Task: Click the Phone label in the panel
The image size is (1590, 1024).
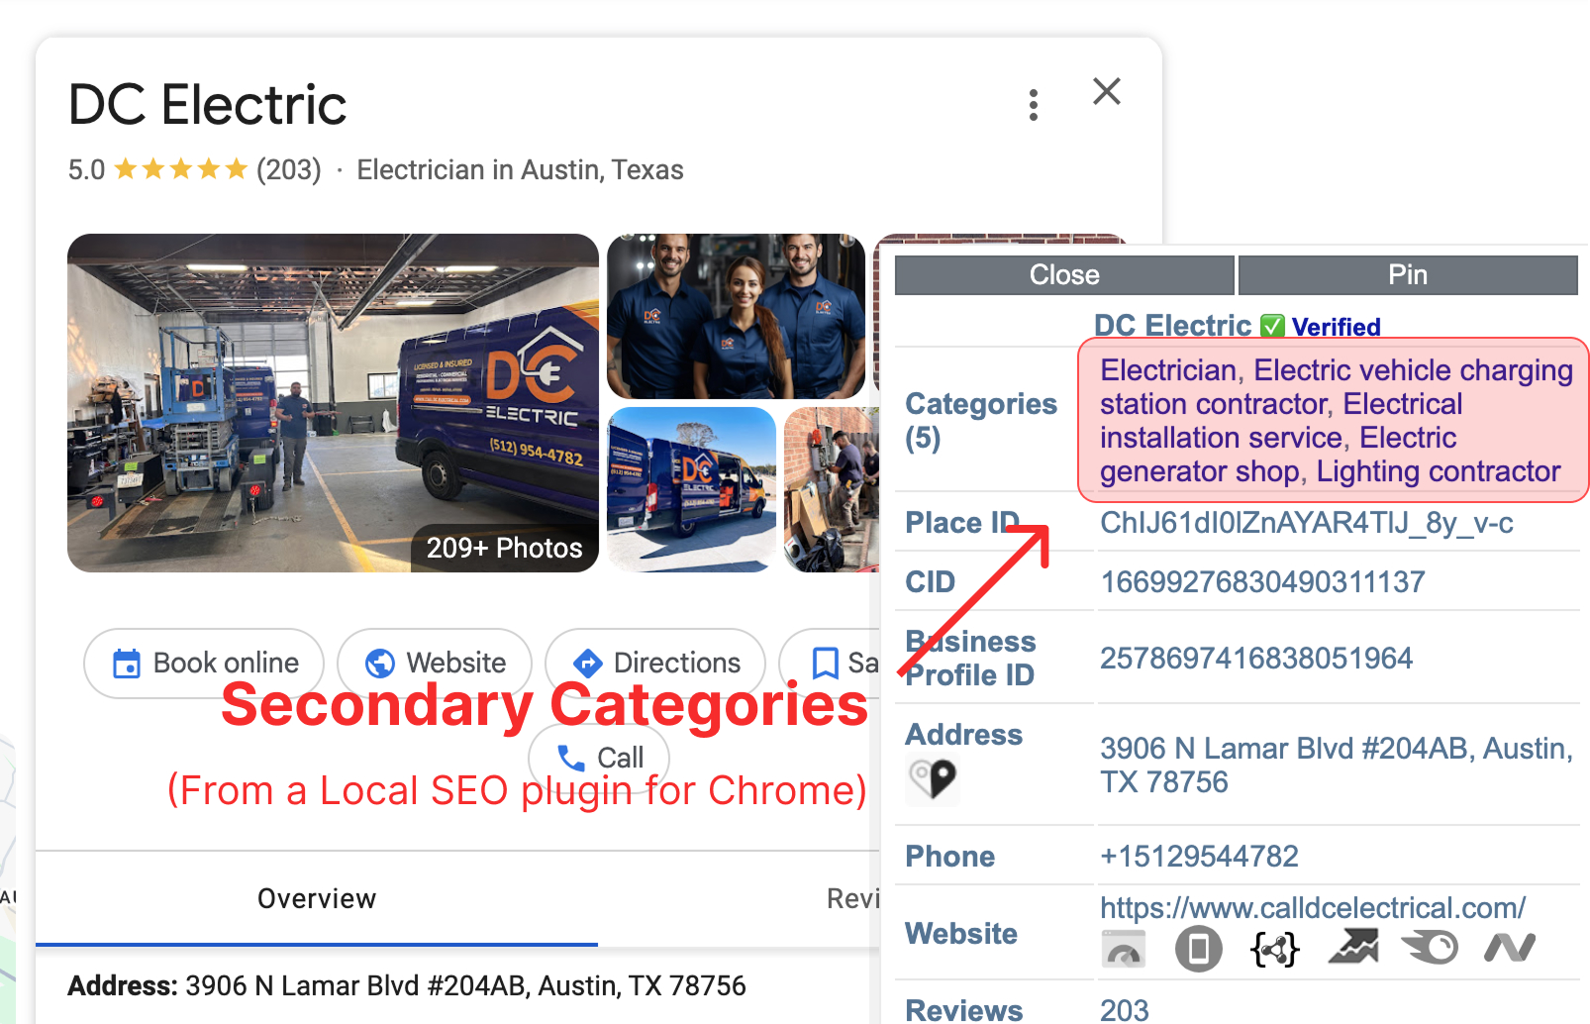Action: click(x=949, y=856)
